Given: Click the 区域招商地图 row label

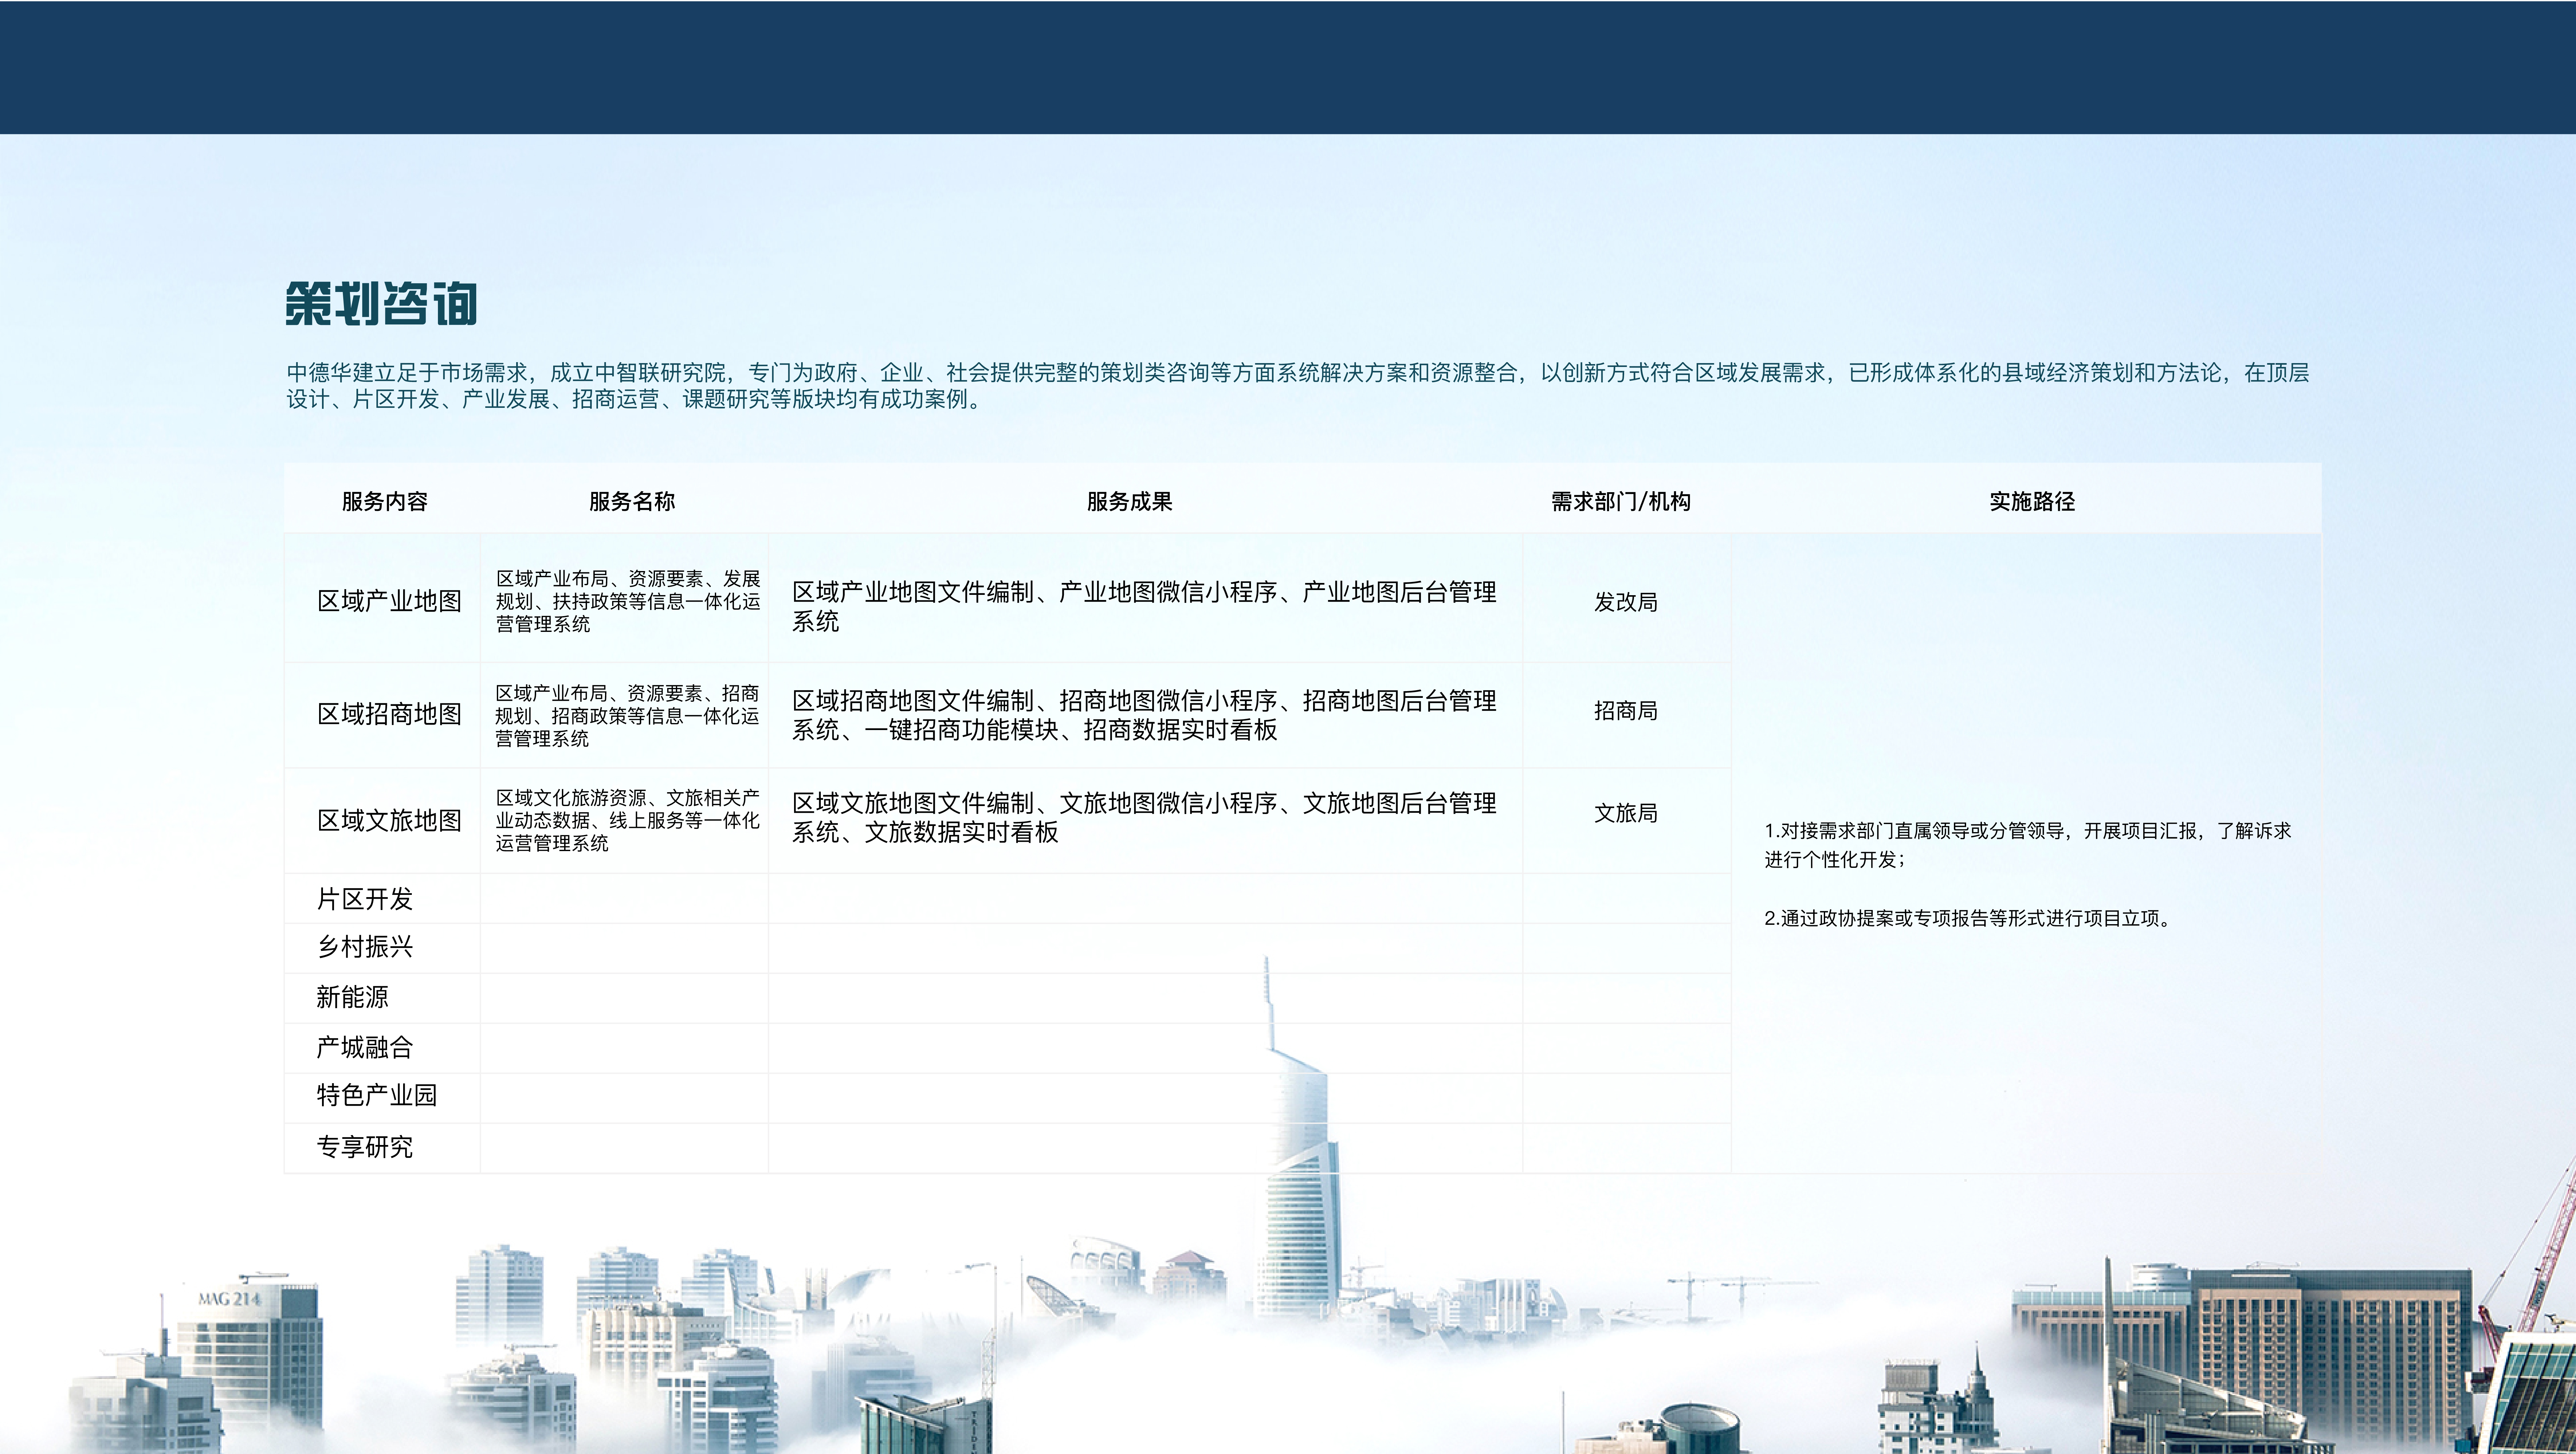Looking at the screenshot, I should 389,714.
